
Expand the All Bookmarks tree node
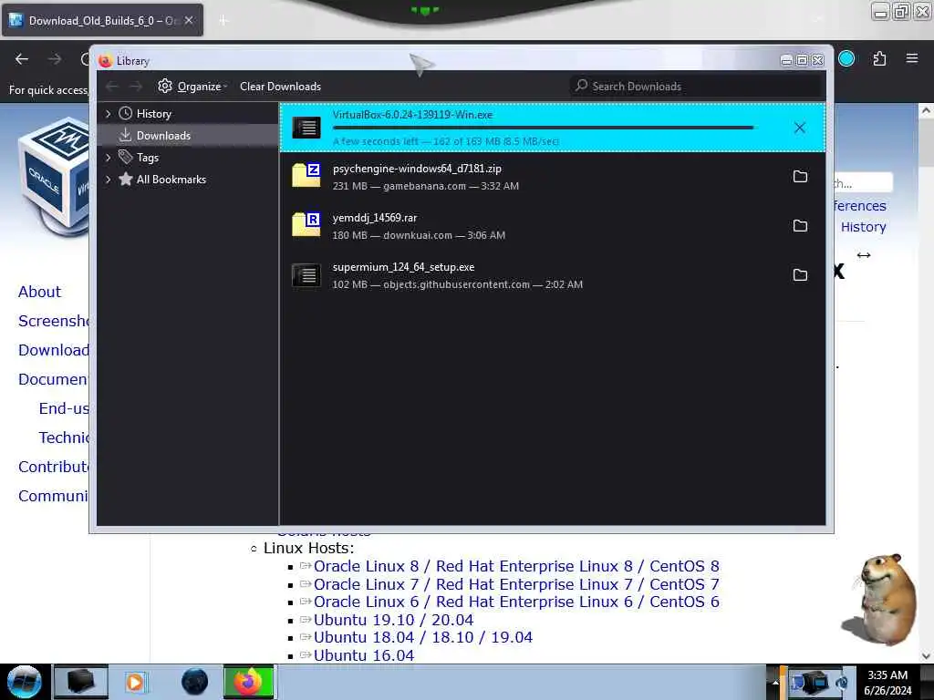(x=108, y=180)
